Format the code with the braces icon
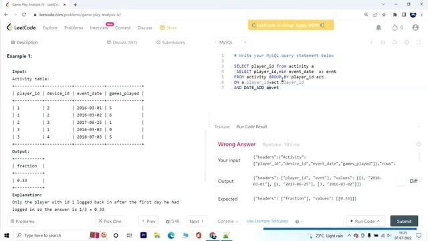The image size is (428, 241). coord(383,42)
